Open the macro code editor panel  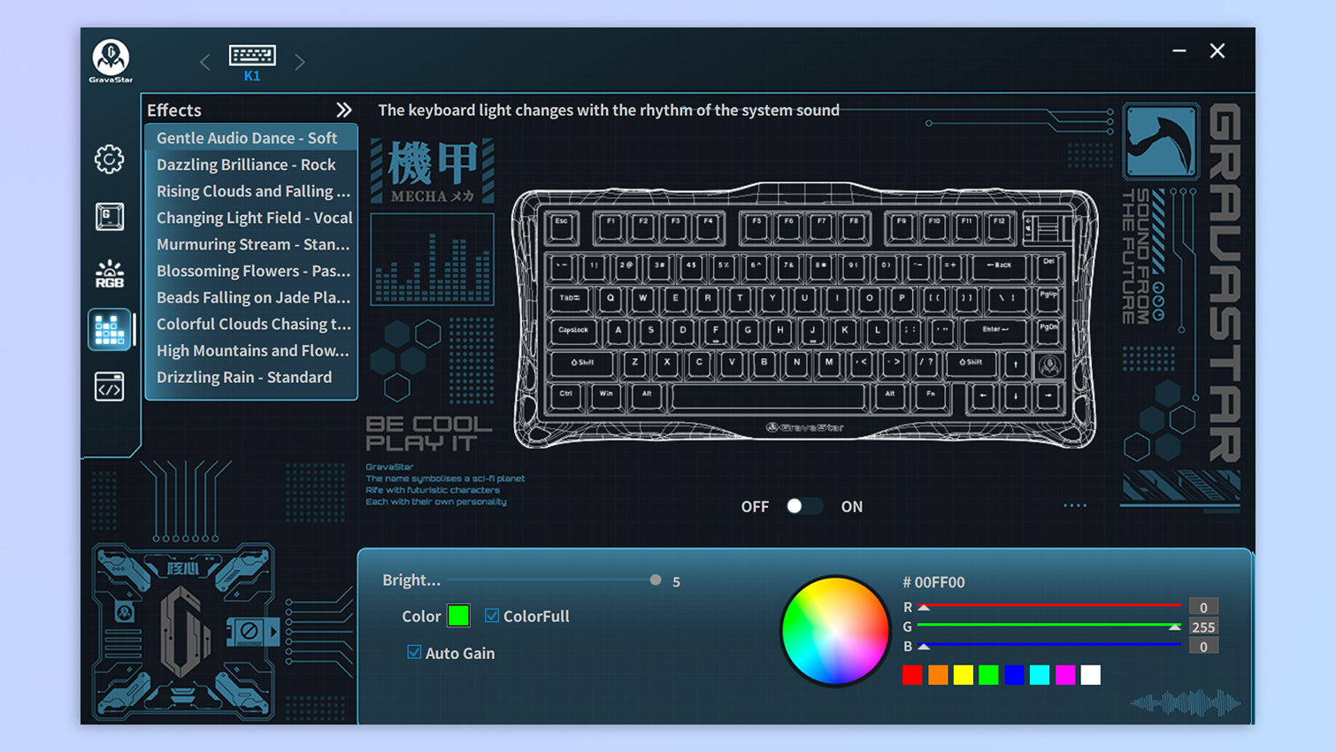pos(109,386)
